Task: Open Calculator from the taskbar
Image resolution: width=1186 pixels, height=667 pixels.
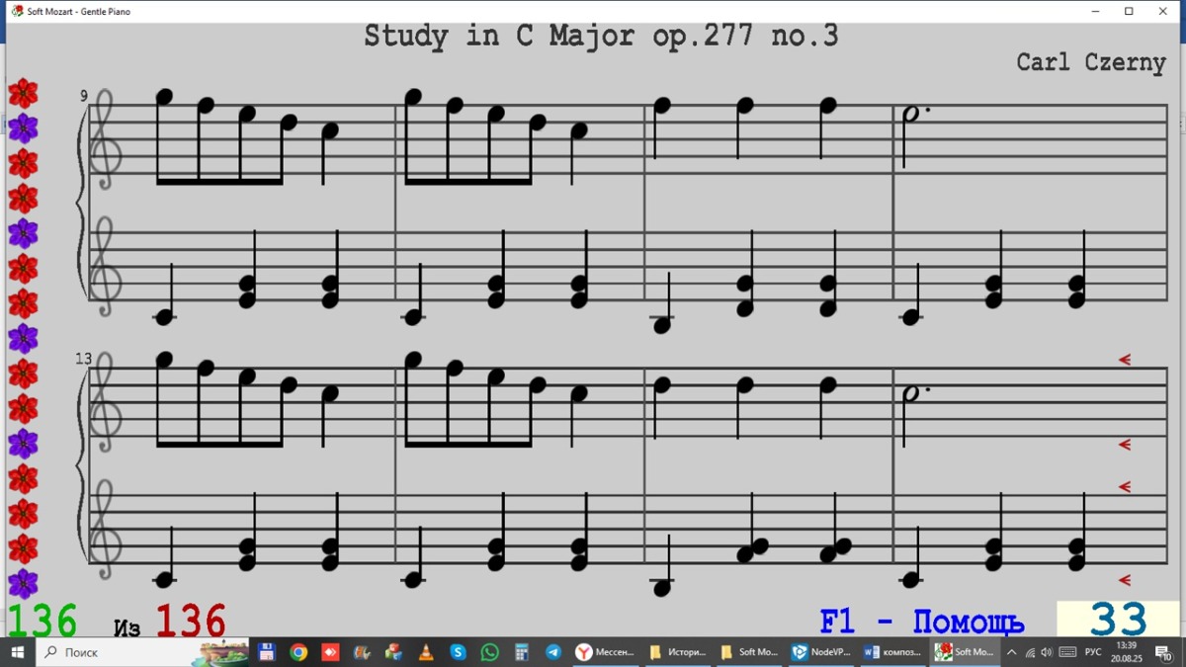Action: point(522,652)
